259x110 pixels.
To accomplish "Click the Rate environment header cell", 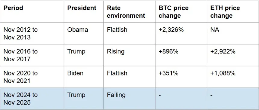I will (x=129, y=11).
